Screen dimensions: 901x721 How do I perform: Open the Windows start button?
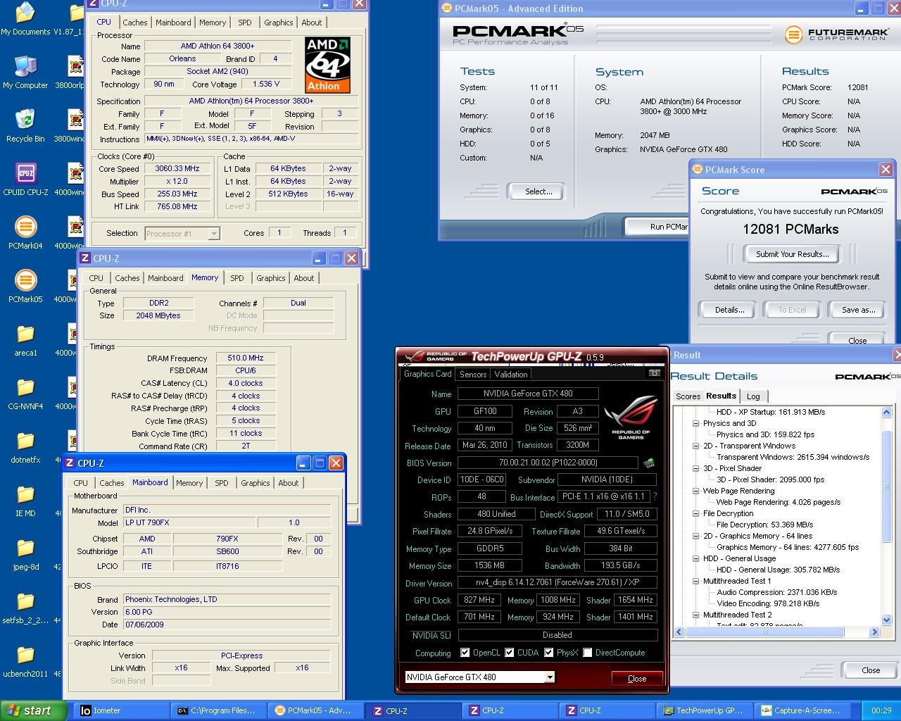pyautogui.click(x=34, y=710)
